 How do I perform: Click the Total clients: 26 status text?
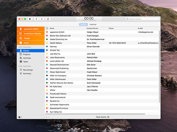pyautogui.click(x=103, y=117)
